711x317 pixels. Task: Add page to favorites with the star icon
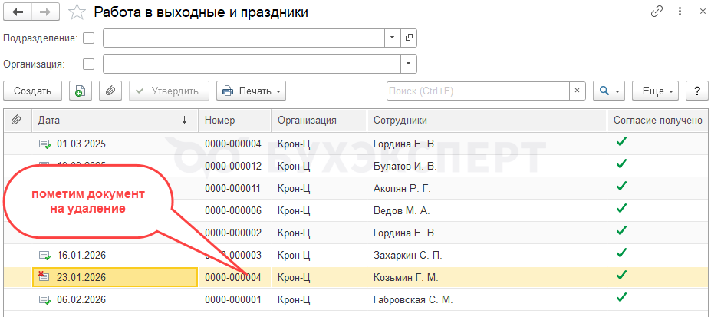[x=77, y=12]
